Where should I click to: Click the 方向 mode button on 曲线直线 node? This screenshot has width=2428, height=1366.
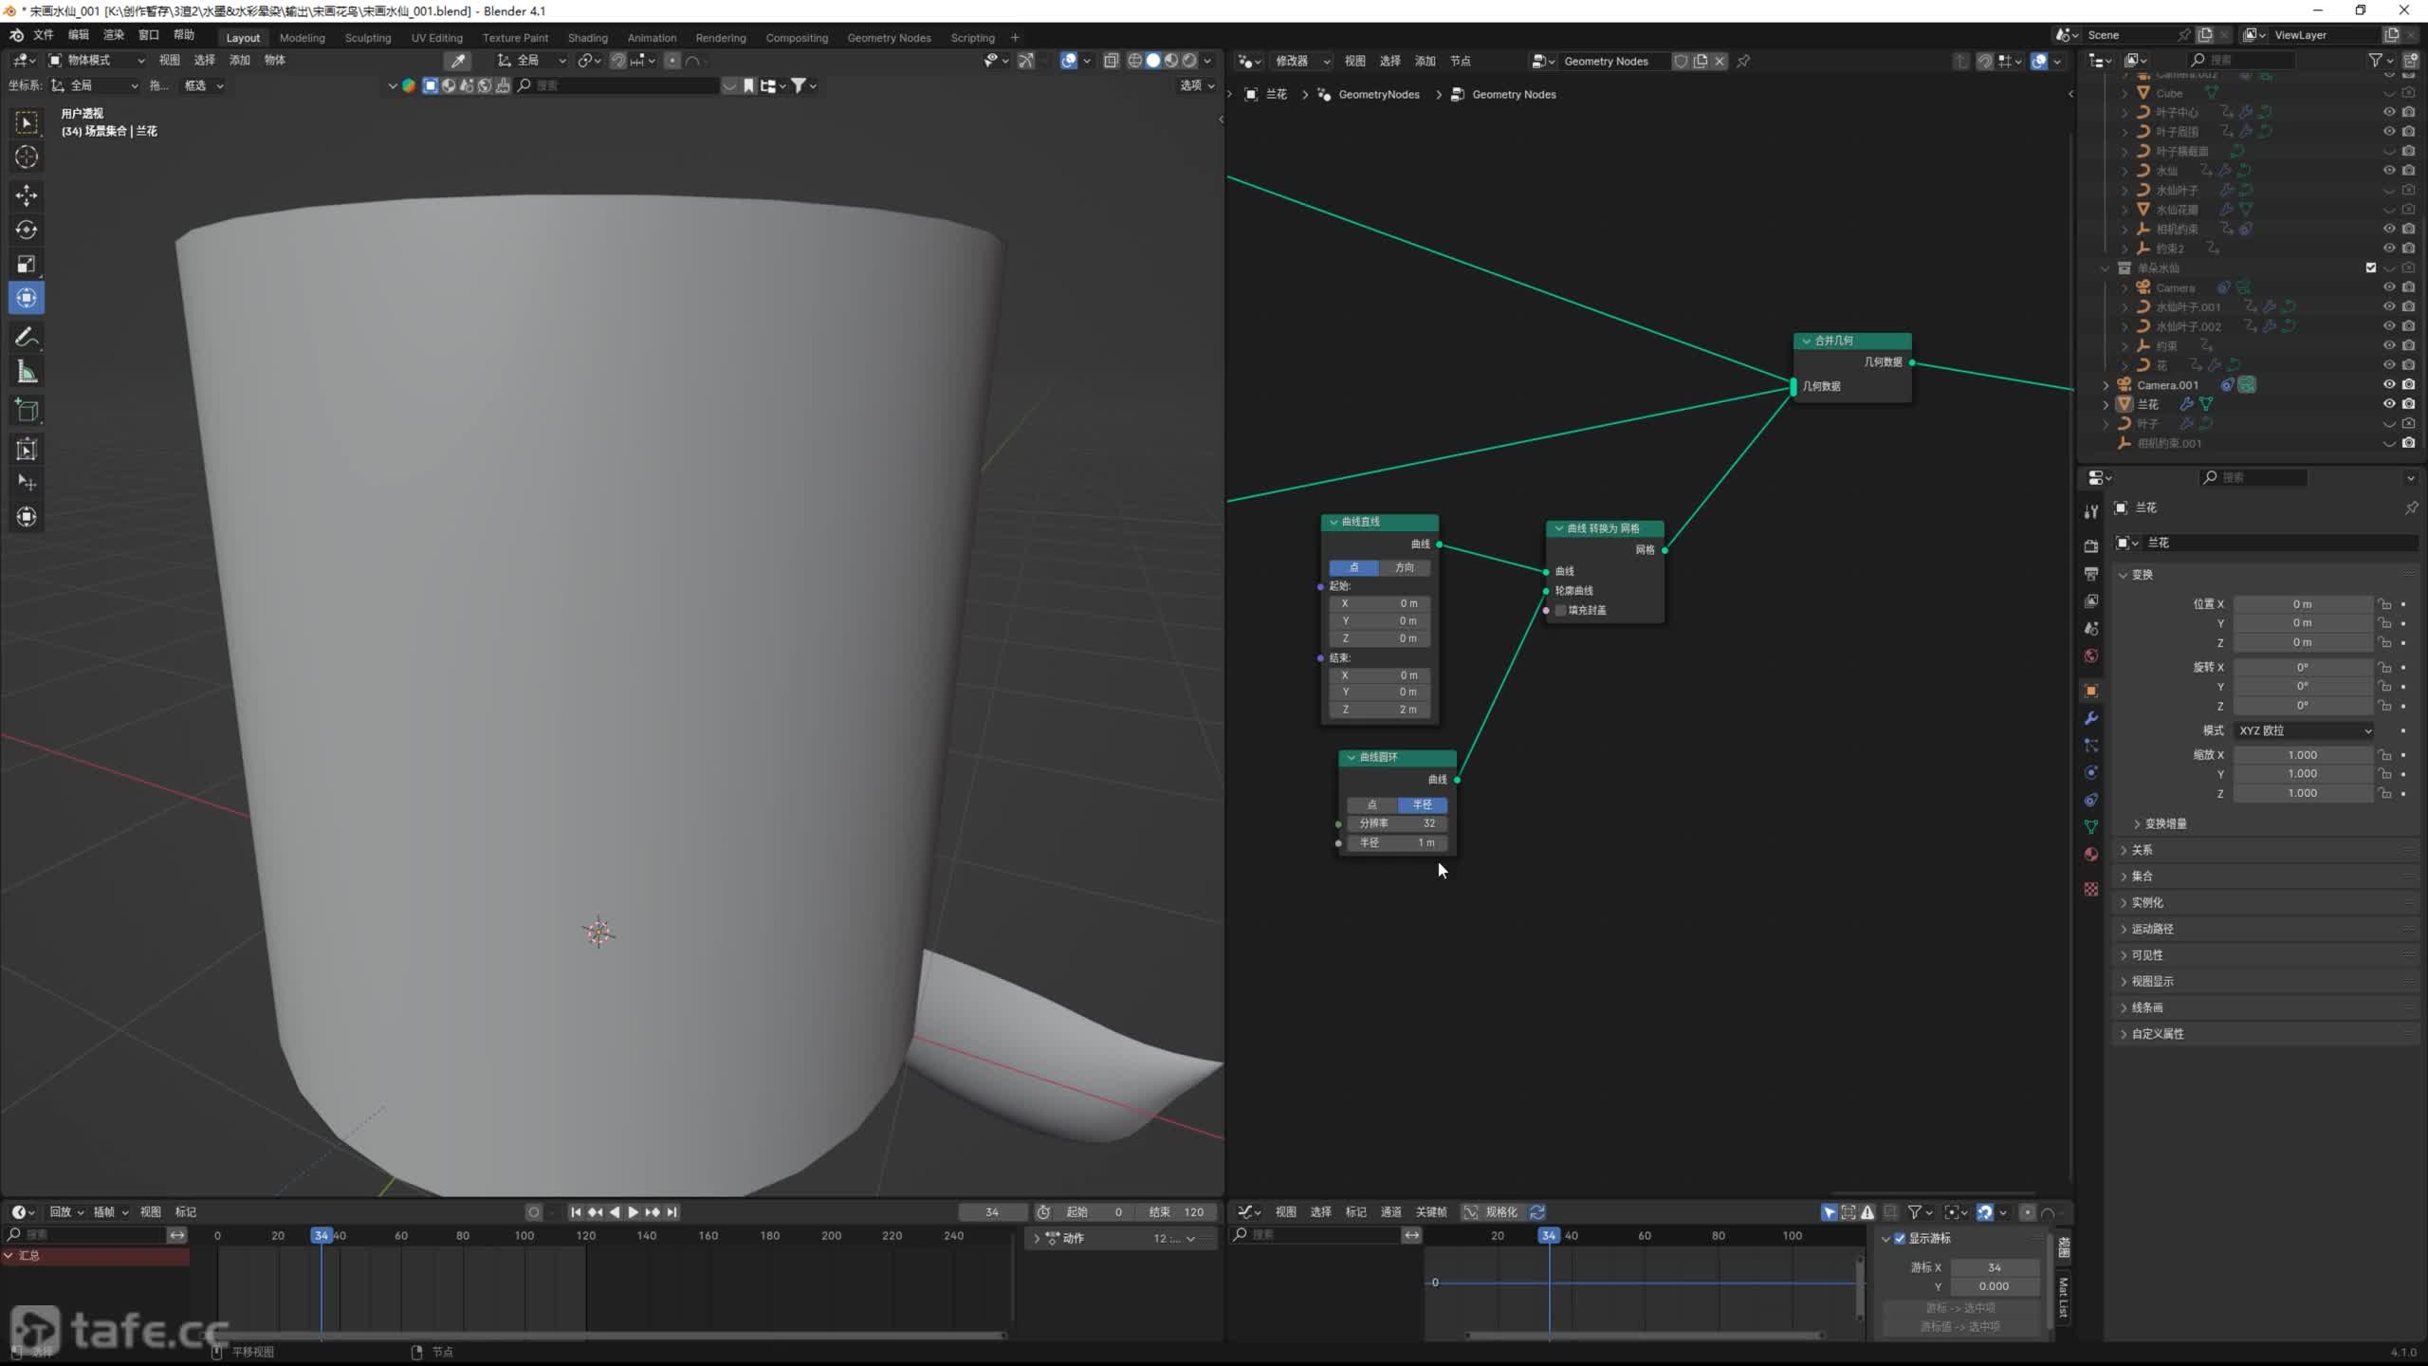(x=1405, y=567)
